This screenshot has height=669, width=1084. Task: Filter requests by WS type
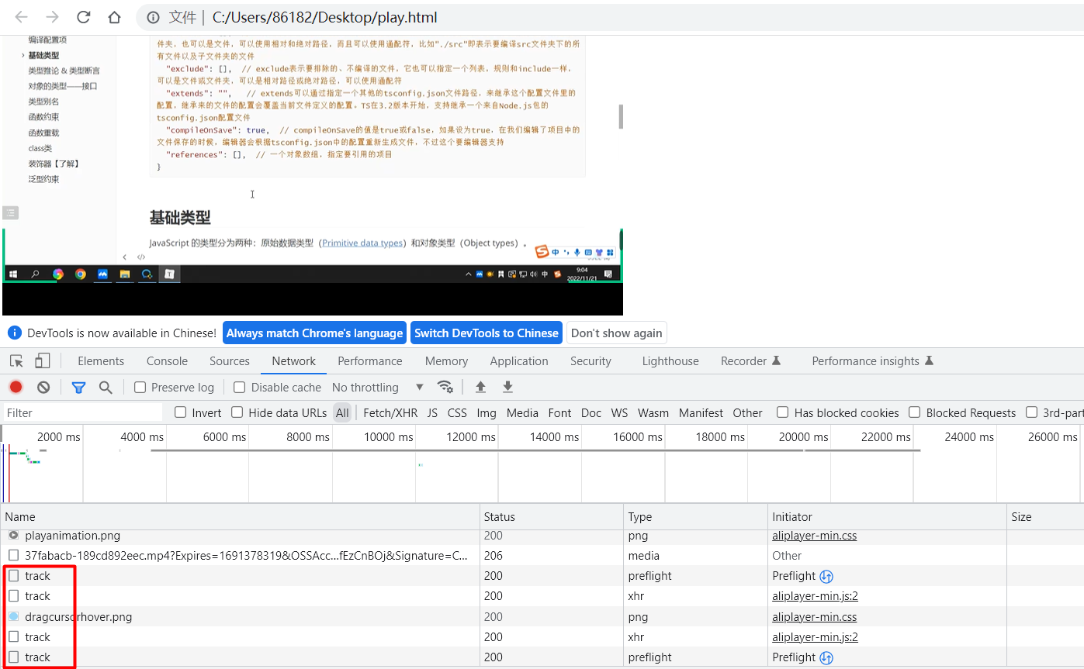[619, 412]
